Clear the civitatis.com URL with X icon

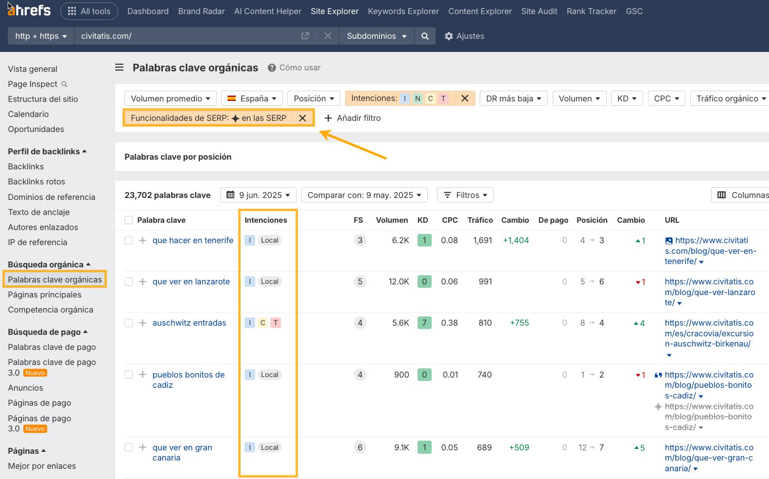point(328,36)
